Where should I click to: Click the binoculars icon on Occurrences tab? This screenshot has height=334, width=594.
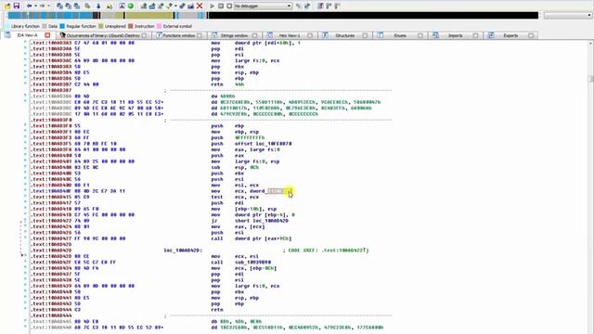62,35
